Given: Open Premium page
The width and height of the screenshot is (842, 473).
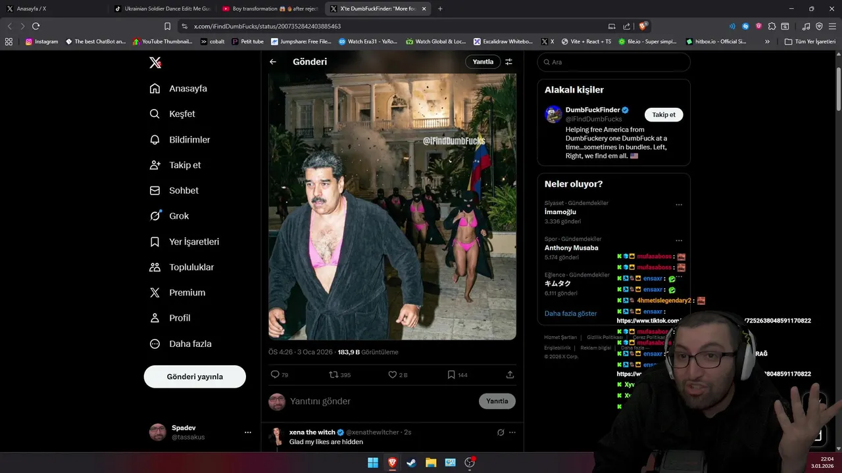Looking at the screenshot, I should (x=178, y=292).
